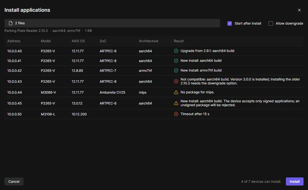The image size is (308, 190).
Task: Click the warning triangle icon for 10.0.0.45
Action: [x=176, y=103]
